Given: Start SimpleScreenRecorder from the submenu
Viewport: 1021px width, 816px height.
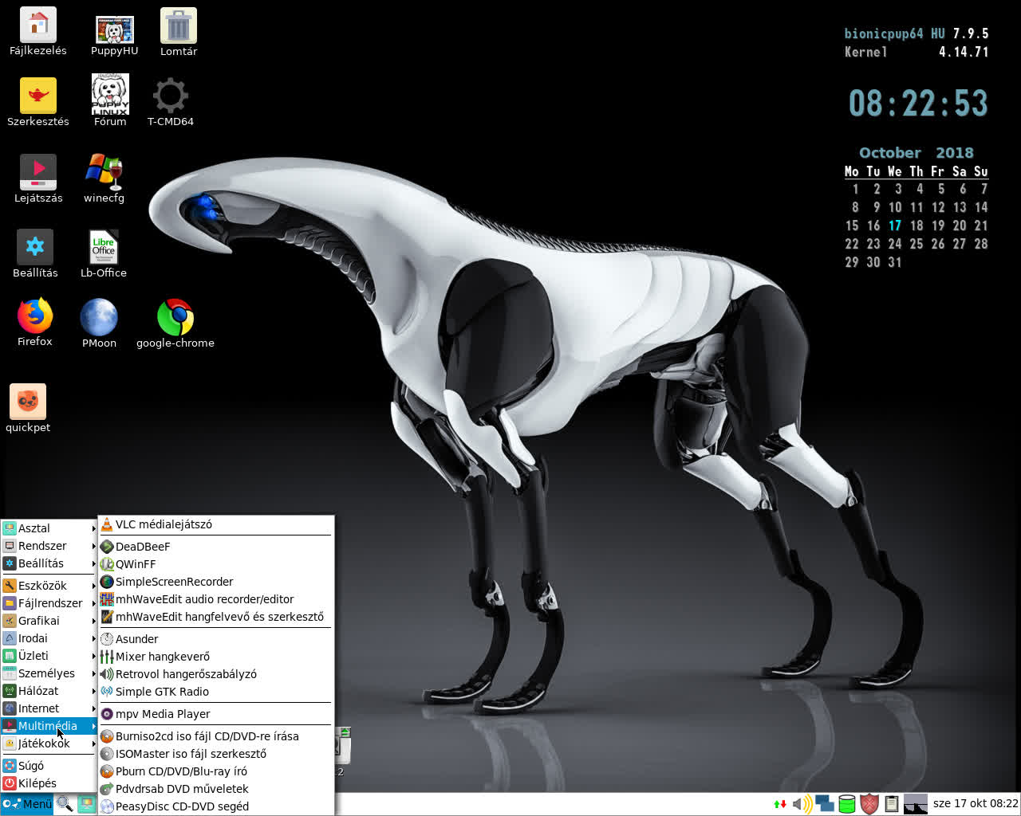Looking at the screenshot, I should pyautogui.click(x=215, y=582).
